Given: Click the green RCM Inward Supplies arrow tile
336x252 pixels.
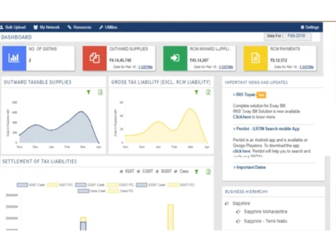Looking at the screenshot, I should point(175,58).
